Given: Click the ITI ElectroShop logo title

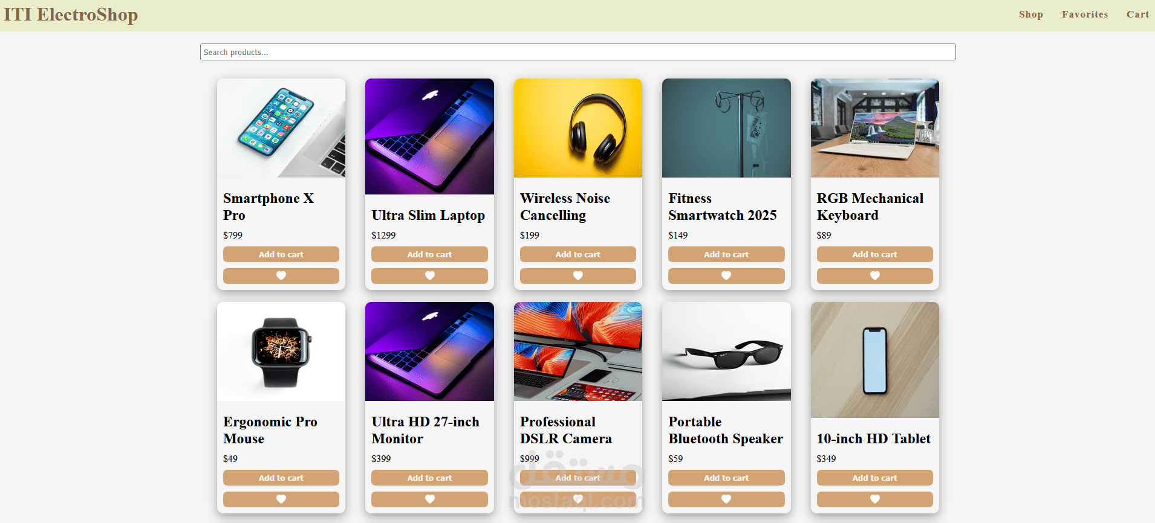Looking at the screenshot, I should pos(71,14).
